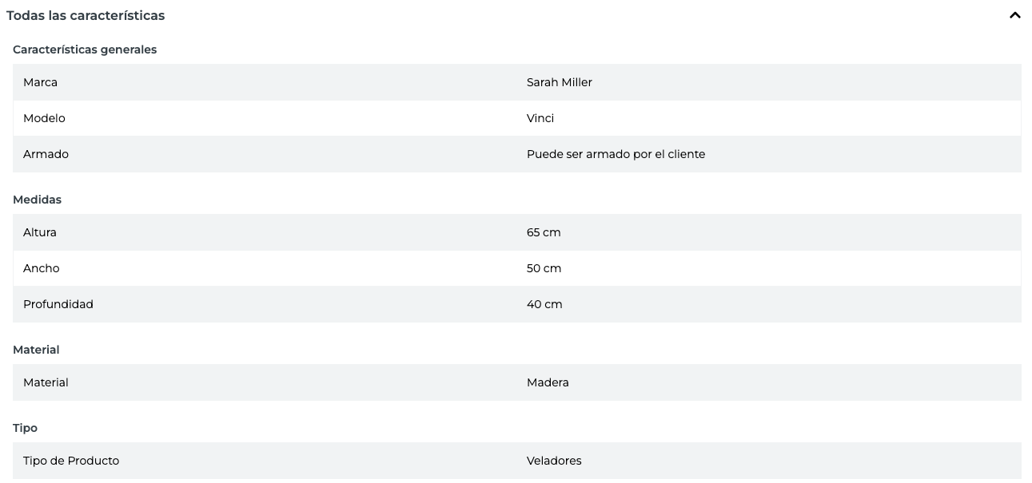
Task: Click the 'Medidas' subheading
Action: [x=37, y=200]
